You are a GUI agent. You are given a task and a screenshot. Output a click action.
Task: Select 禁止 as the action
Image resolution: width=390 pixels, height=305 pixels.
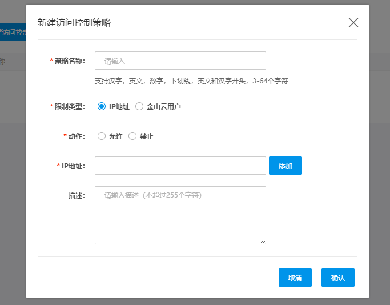[132, 136]
